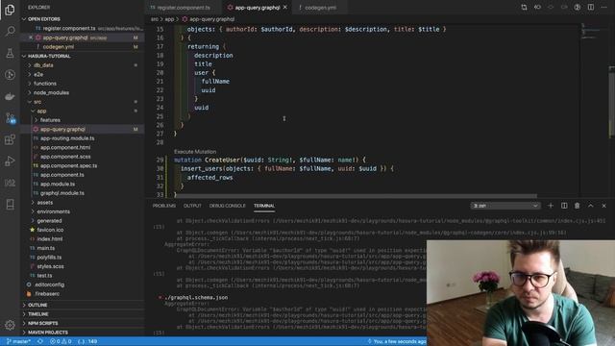This screenshot has width=615, height=346.
Task: Open the OUTPUT panel tab
Action: point(192,206)
